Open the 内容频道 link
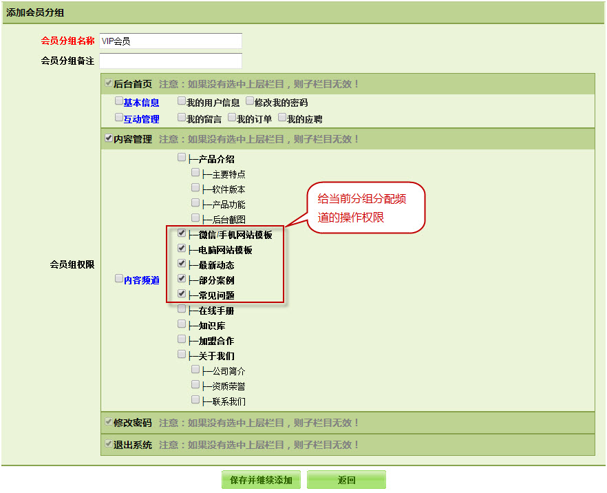The height and width of the screenshot is (493, 607). (141, 280)
